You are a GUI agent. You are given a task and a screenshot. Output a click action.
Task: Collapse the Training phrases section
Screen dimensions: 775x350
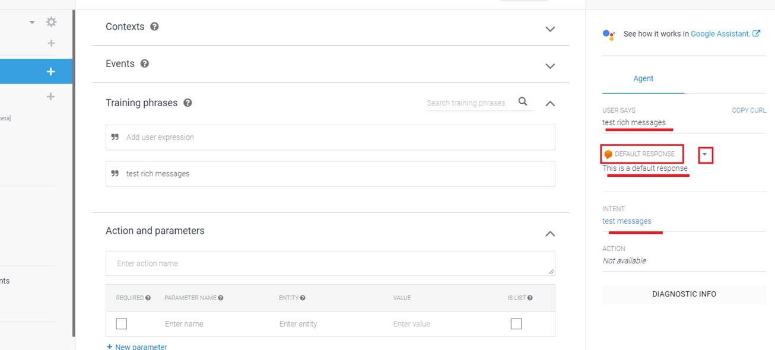[550, 103]
